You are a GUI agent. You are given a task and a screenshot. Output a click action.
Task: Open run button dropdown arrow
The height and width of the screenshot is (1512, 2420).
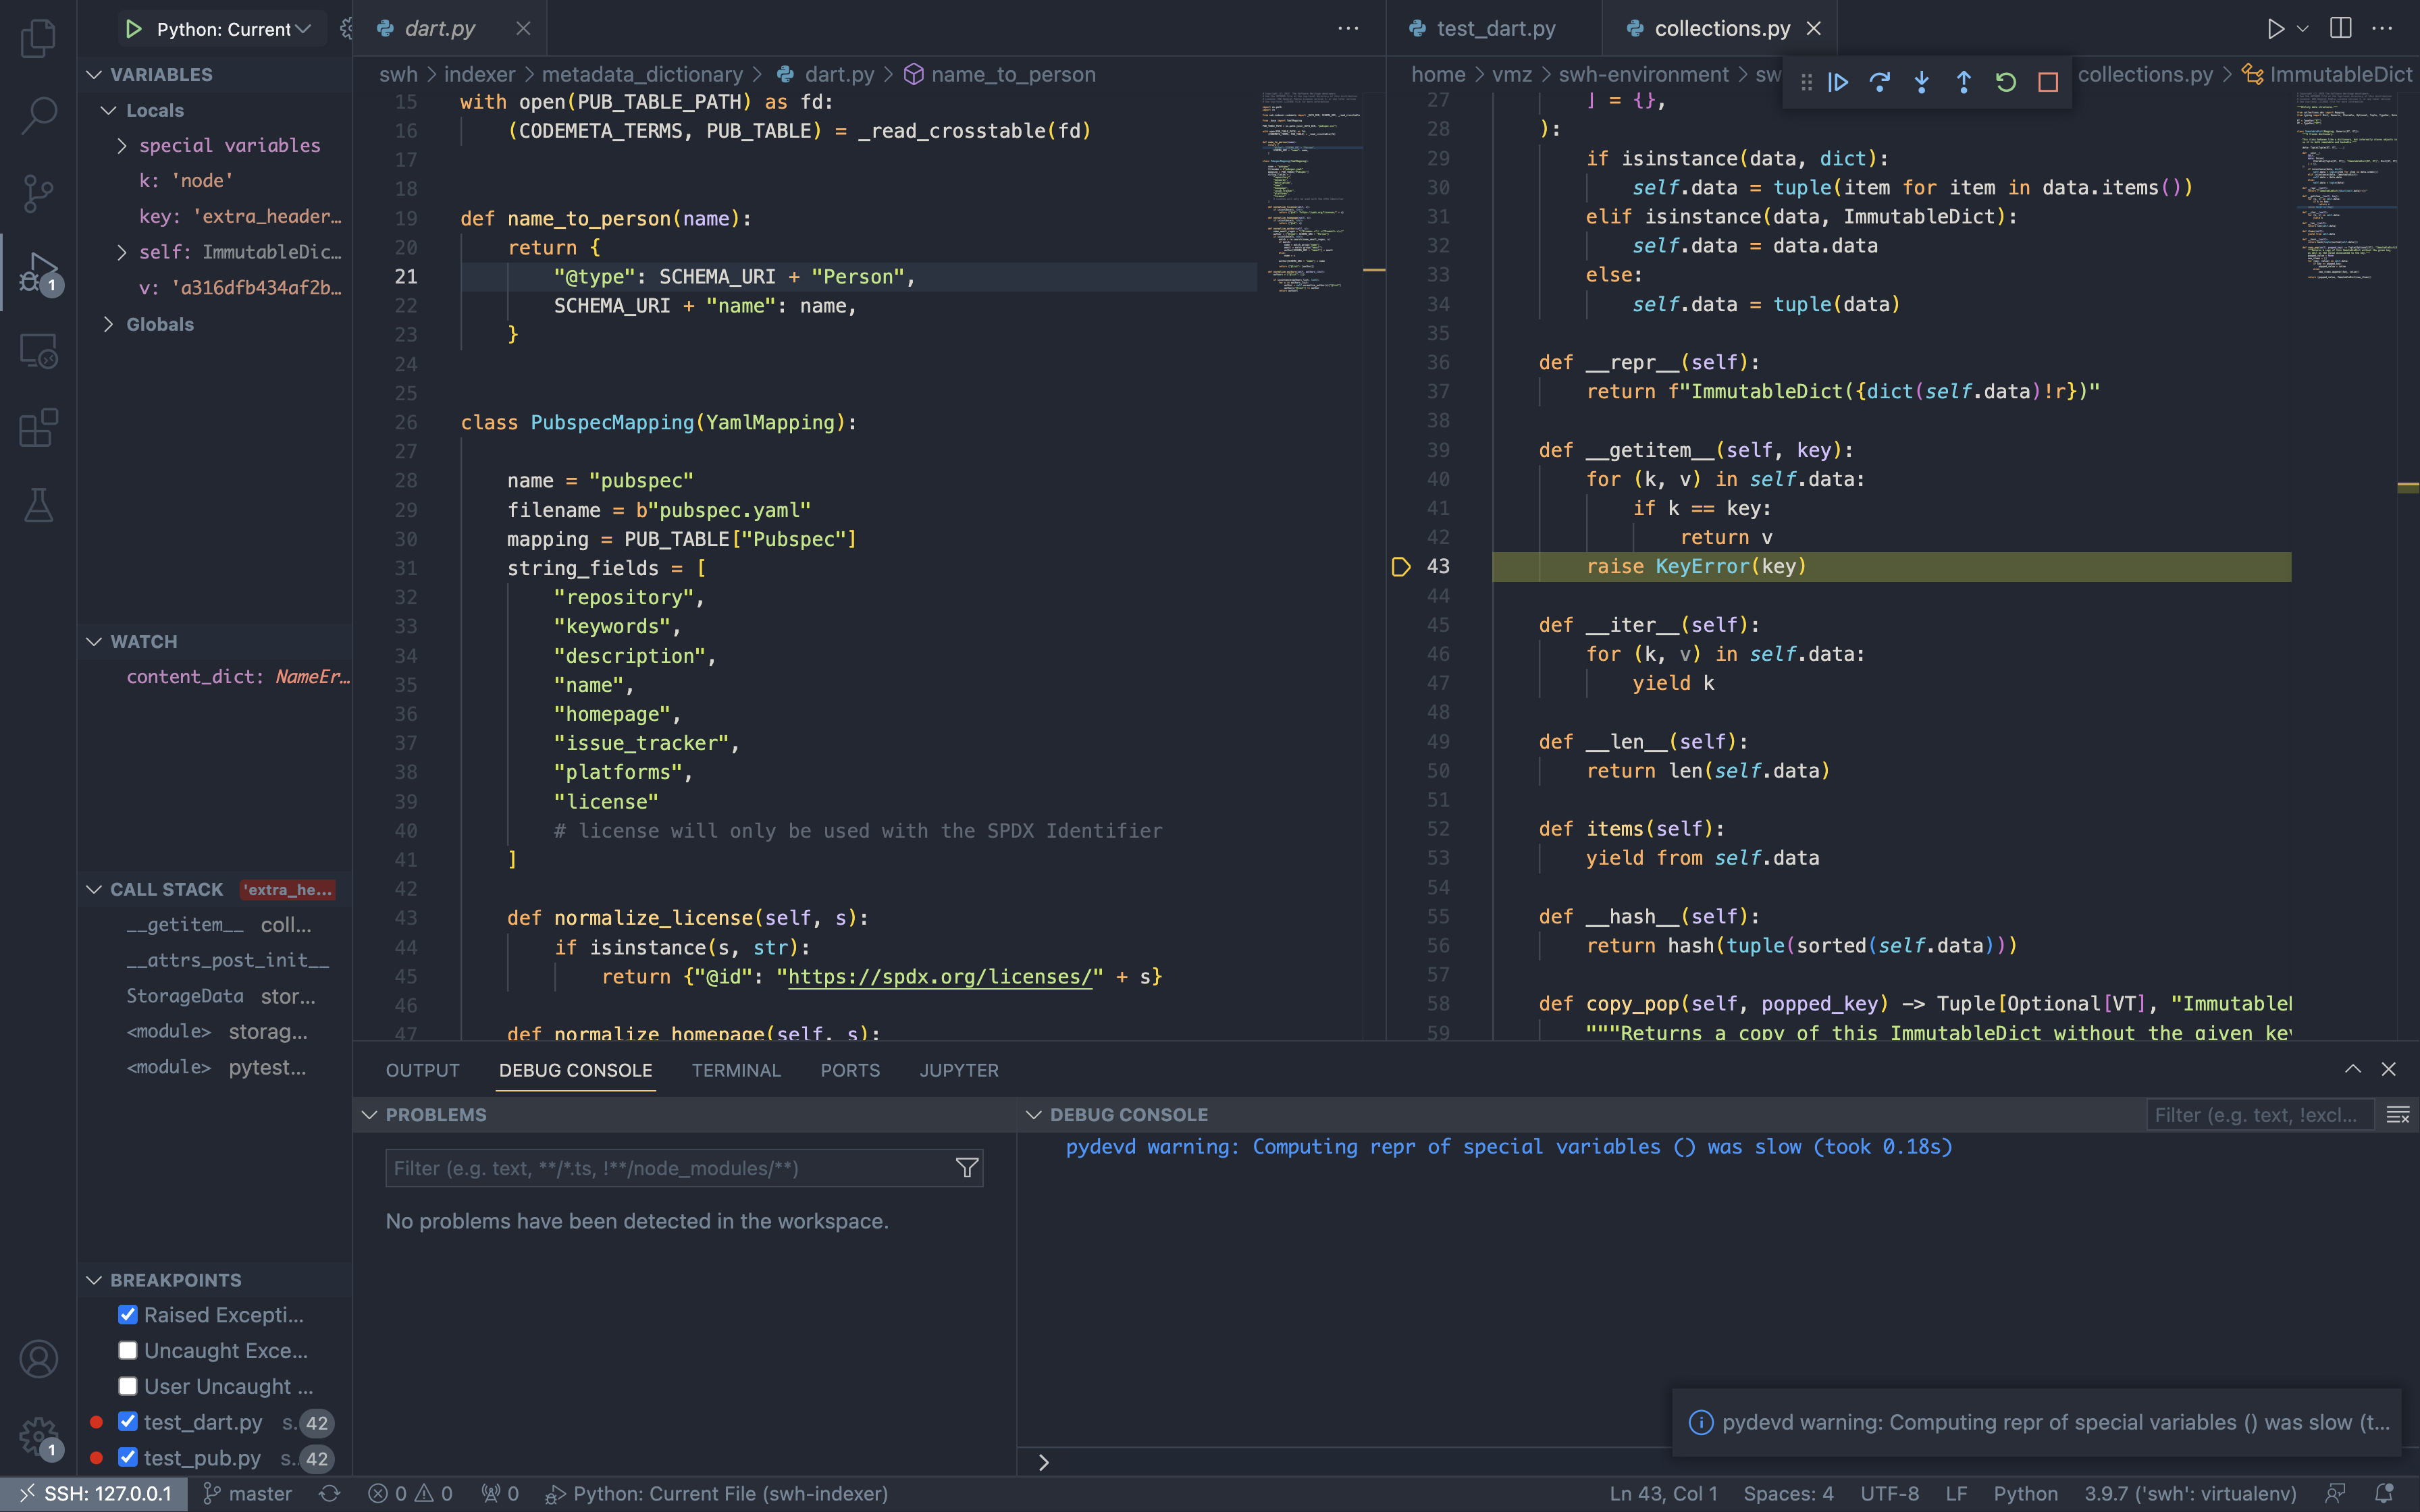point(2303,29)
